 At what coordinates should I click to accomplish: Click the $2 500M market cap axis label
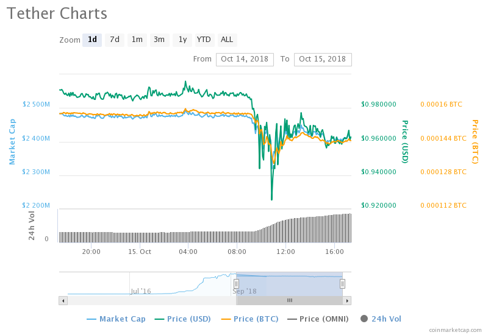36,104
